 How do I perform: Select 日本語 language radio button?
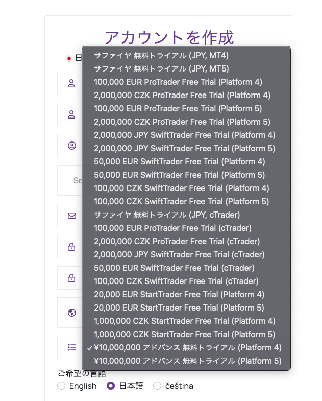pos(111,386)
